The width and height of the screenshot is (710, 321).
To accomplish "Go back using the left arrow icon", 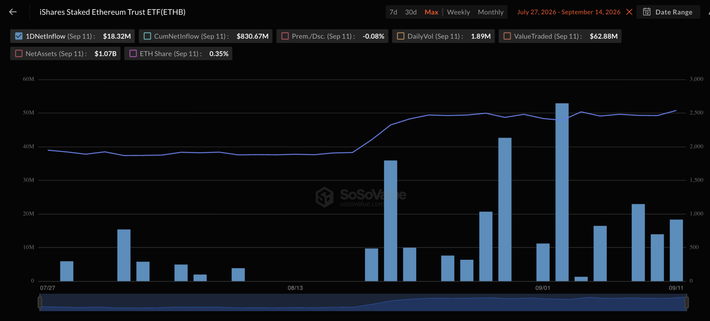I will [13, 12].
